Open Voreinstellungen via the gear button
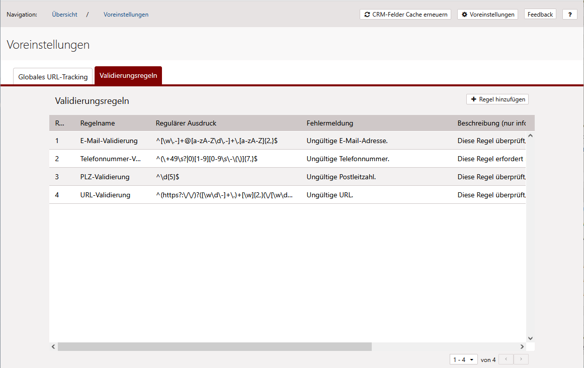The image size is (584, 368). (x=487, y=15)
